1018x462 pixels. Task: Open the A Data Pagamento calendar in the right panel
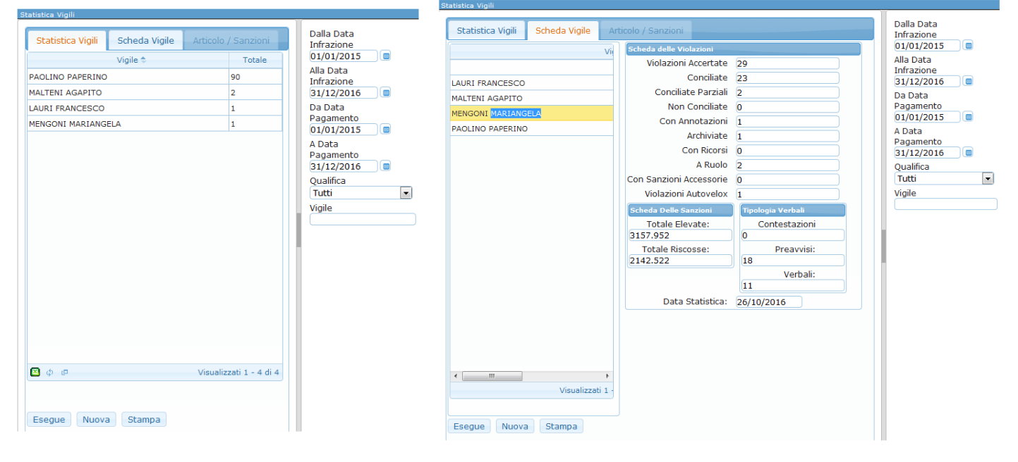969,152
